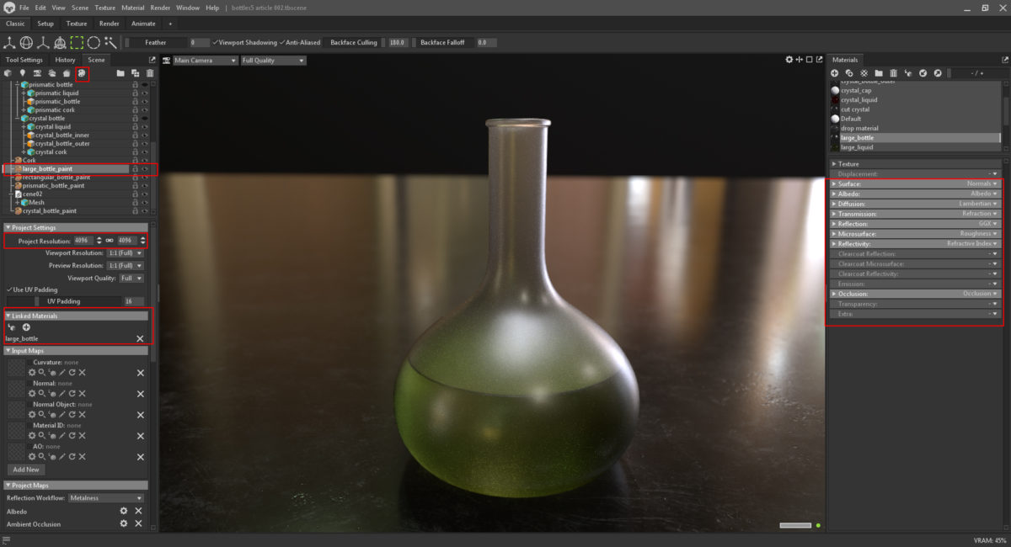
Task: Switch to the History tab
Action: [65, 60]
